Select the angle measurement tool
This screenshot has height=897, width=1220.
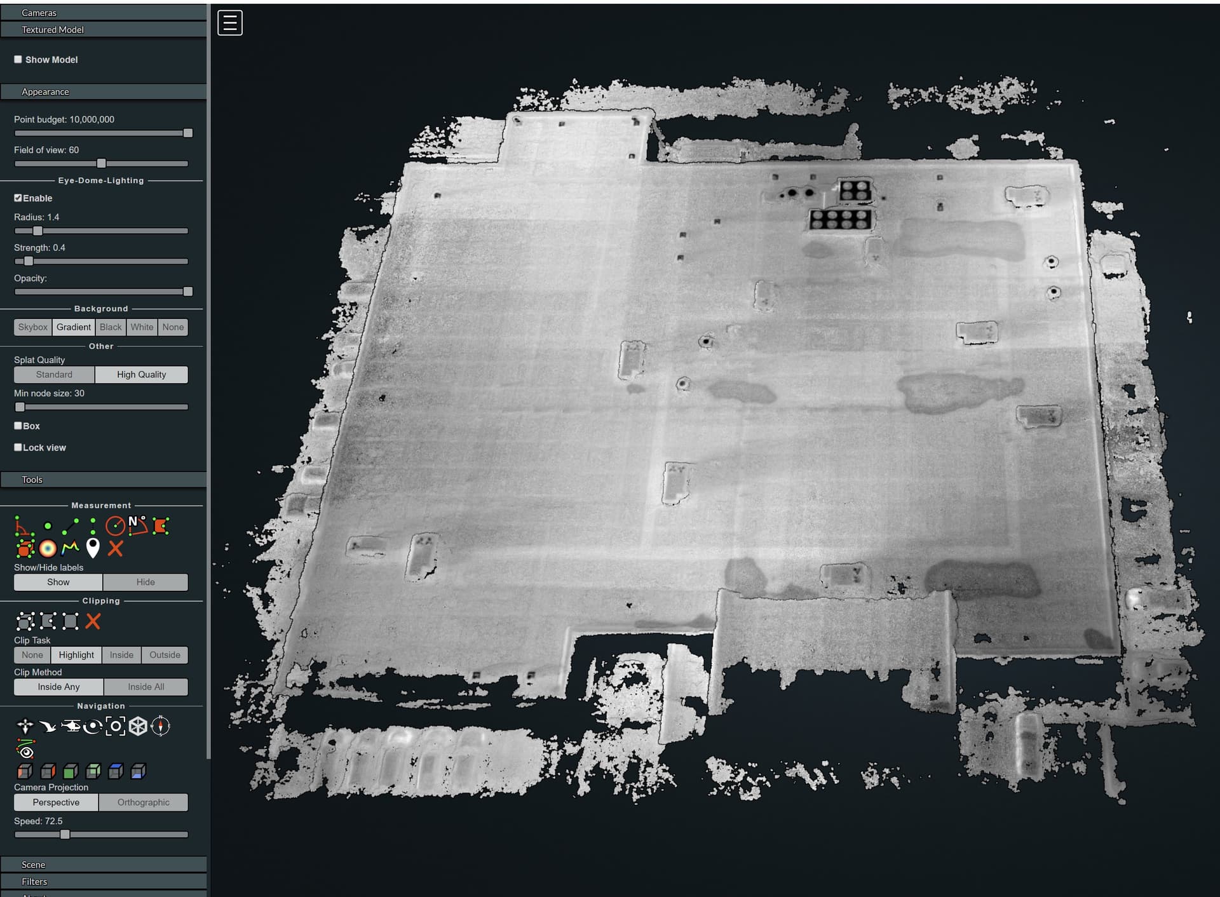[24, 526]
